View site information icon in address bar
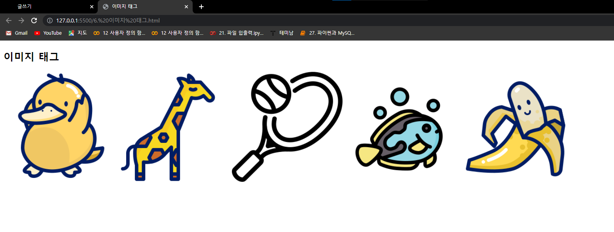The image size is (614, 232). pos(50,21)
